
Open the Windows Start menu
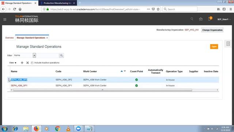pyautogui.click(x=4, y=129)
